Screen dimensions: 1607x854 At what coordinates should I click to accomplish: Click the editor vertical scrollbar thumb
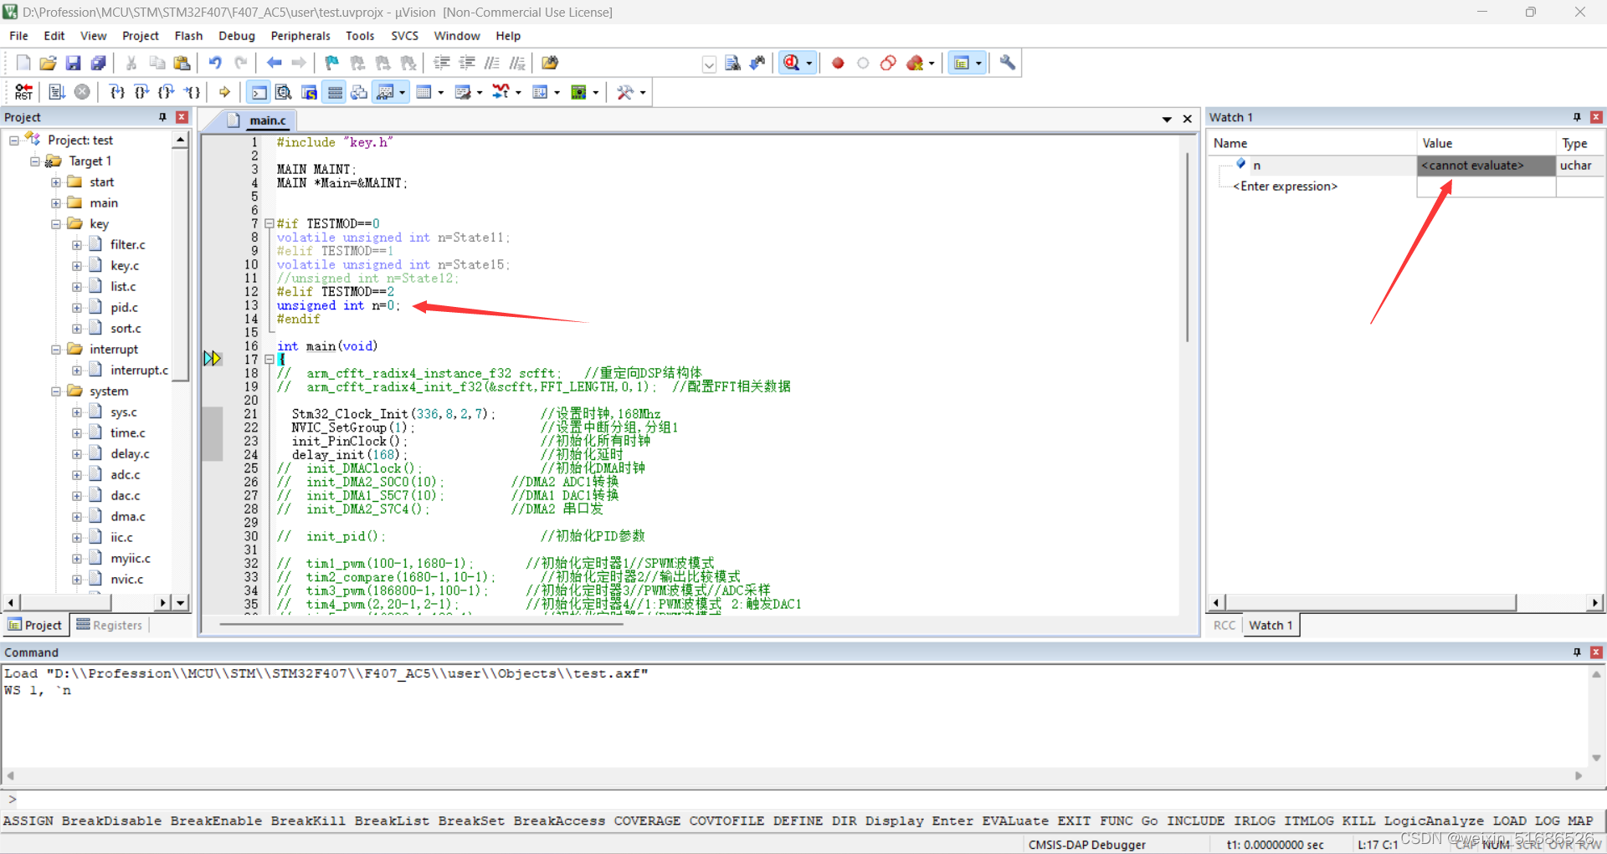point(1187,247)
